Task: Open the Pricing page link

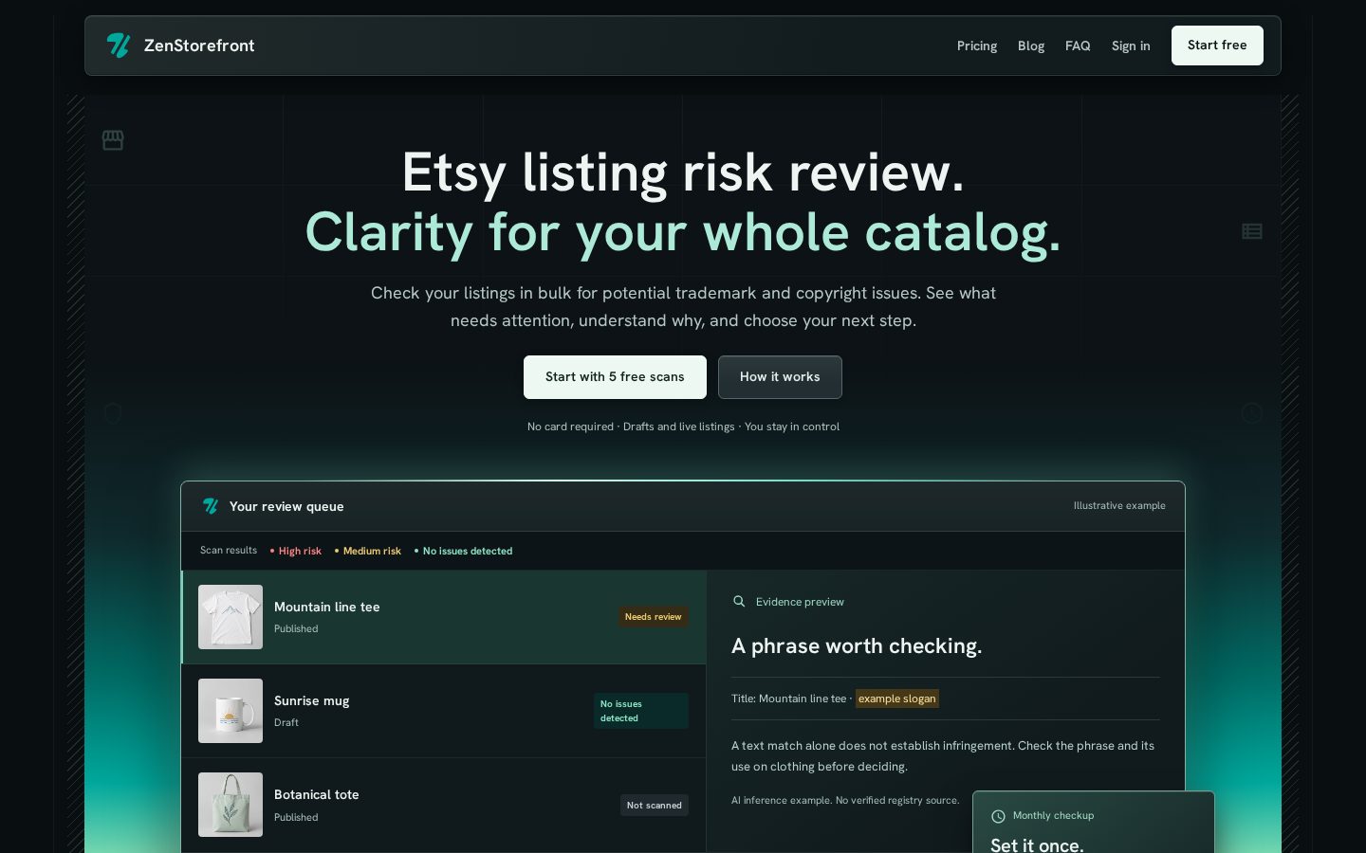Action: click(977, 45)
